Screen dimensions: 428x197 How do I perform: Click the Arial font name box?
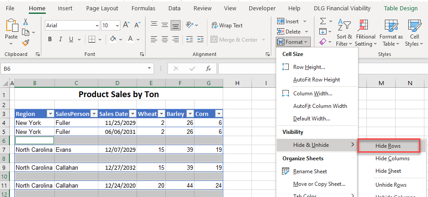pyautogui.click(x=69, y=26)
